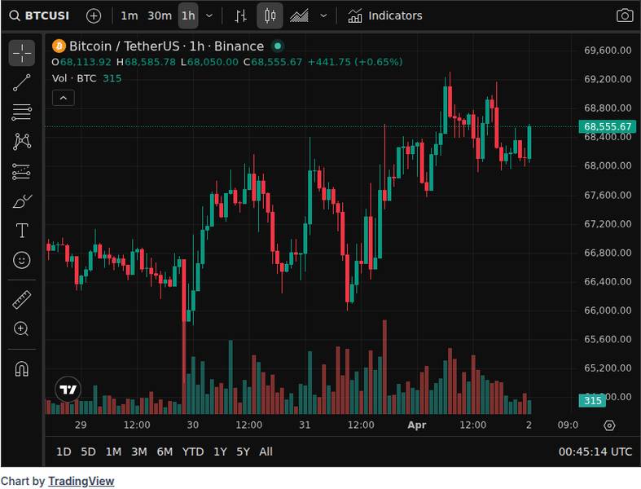
Task: Click the TradingView logo on chart
Action: coord(68,389)
